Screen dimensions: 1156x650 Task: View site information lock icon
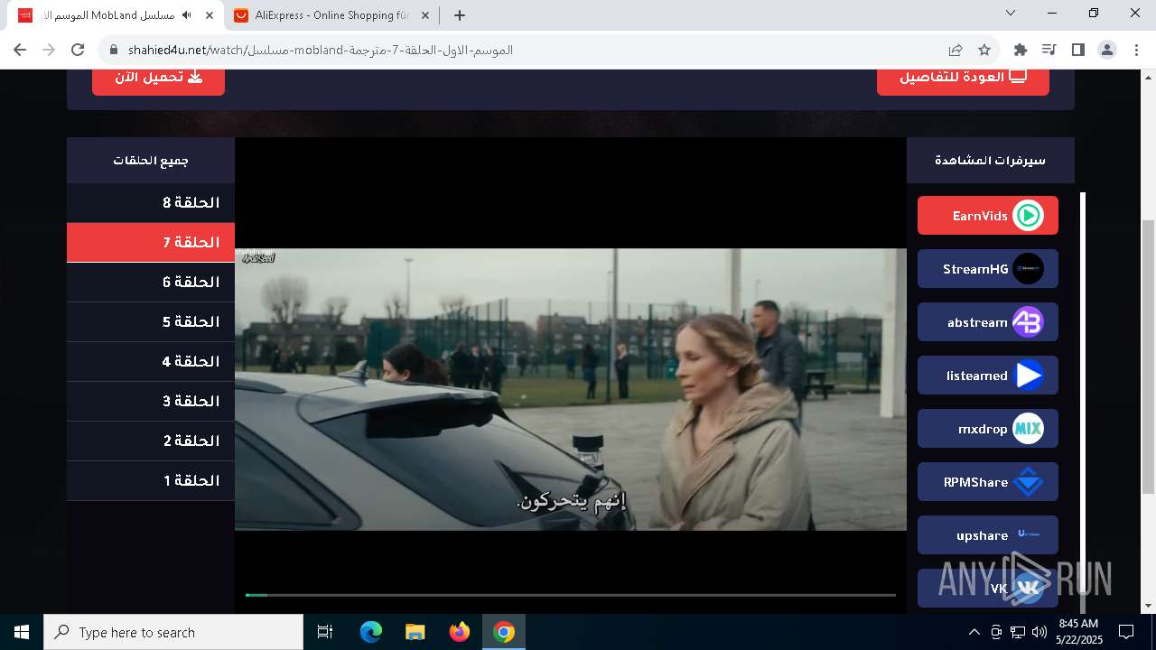113,50
